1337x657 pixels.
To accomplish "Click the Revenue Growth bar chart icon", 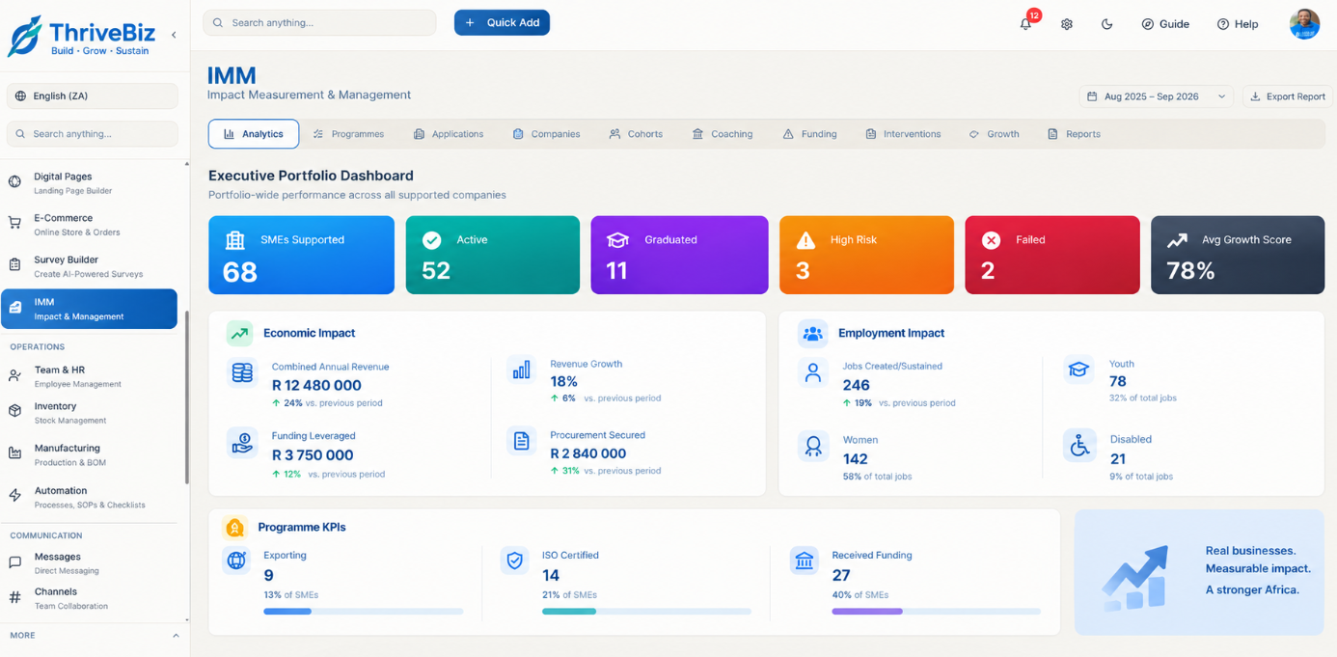I will pyautogui.click(x=521, y=370).
